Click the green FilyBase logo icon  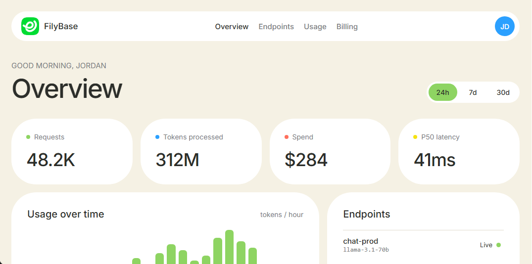coord(30,26)
